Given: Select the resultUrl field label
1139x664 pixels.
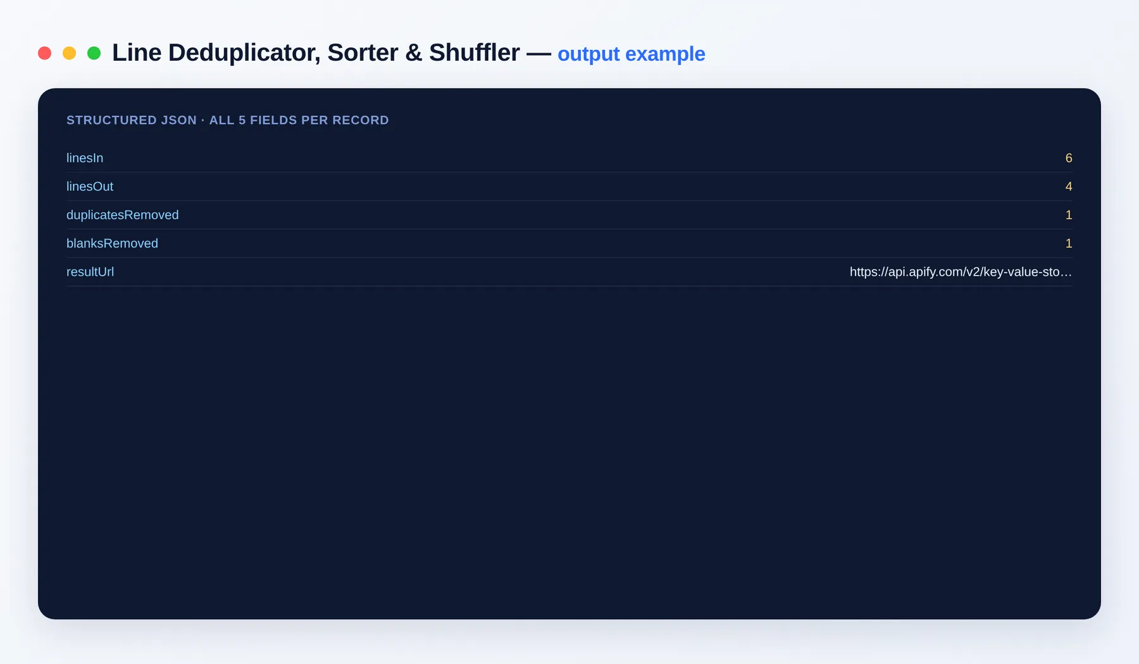Looking at the screenshot, I should pyautogui.click(x=90, y=272).
